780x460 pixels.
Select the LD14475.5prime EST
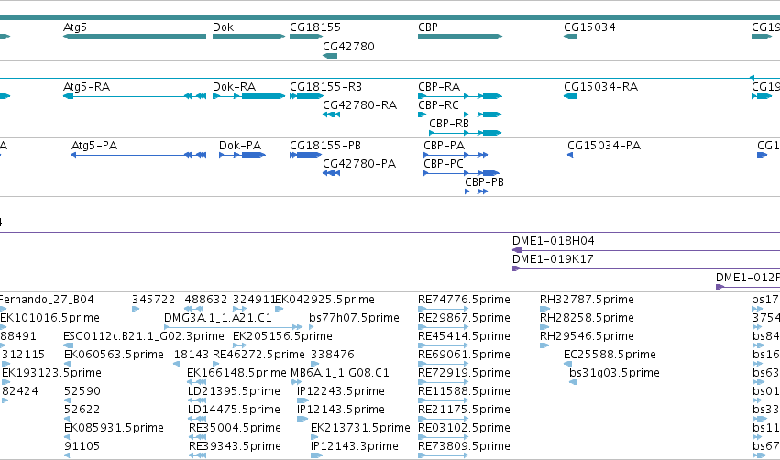pyautogui.click(x=197, y=419)
